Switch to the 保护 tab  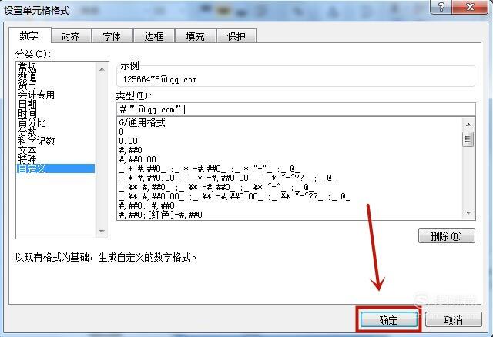pos(236,36)
